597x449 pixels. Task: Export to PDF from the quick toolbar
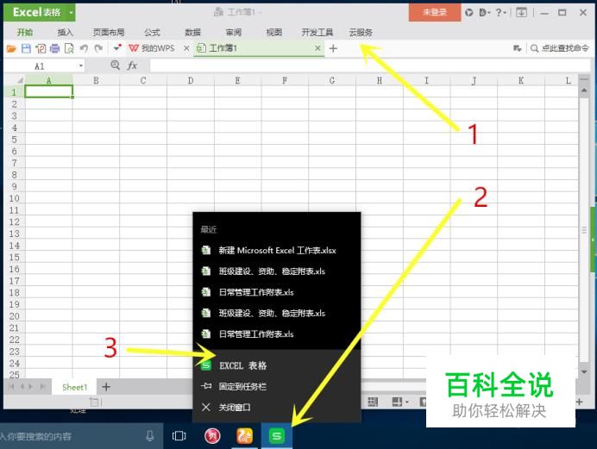pos(41,48)
